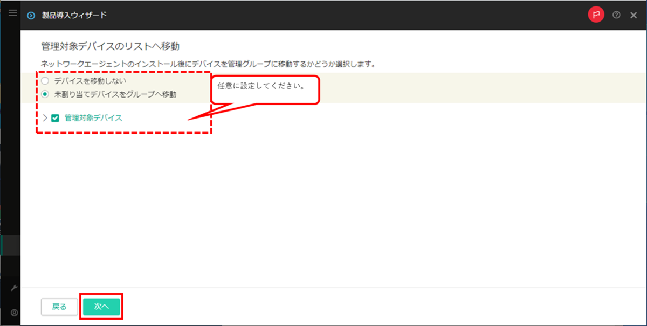This screenshot has width=647, height=326.
Task: Select the デバイスを移動しない radio button
Action: pos(45,81)
